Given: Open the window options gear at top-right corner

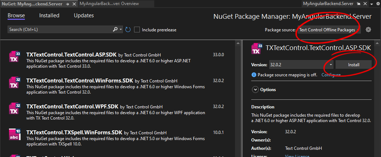Looking at the screenshot, I should [x=377, y=4].
